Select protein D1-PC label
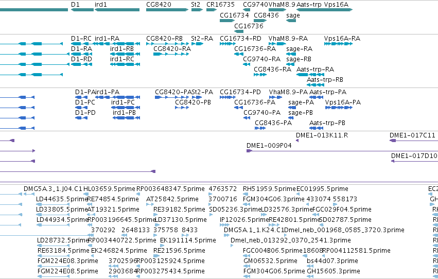This screenshot has height=279, width=438. click(85, 102)
